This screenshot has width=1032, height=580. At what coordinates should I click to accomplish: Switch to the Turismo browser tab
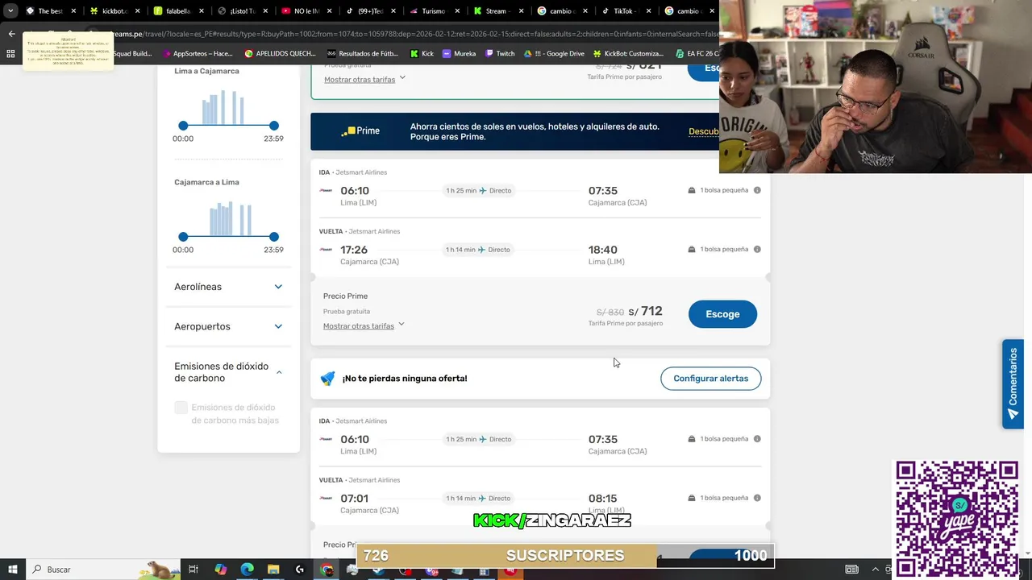[434, 11]
